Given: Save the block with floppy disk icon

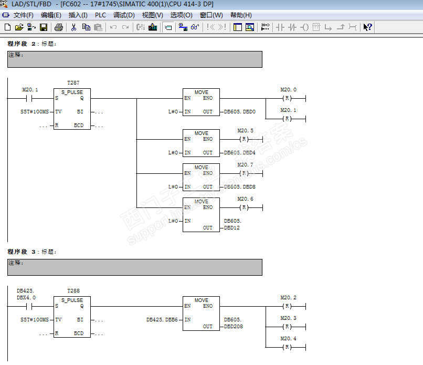Looking at the screenshot, I should pos(44,27).
